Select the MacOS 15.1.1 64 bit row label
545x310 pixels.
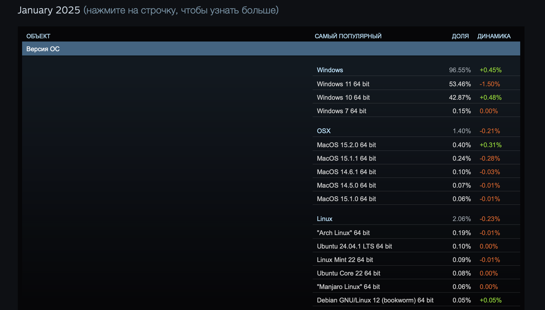click(x=346, y=158)
